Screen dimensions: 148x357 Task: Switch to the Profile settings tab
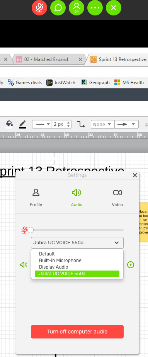[x=36, y=198]
